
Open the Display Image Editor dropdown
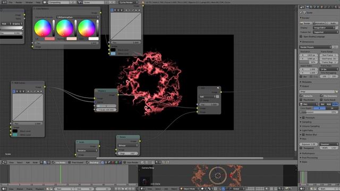[x=324, y=28]
